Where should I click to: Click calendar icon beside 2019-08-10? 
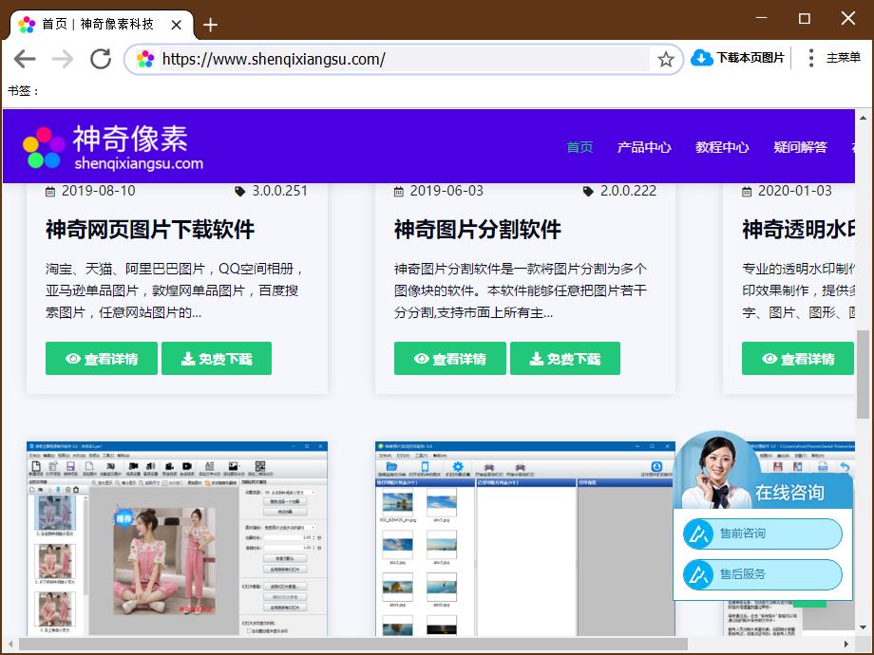coord(50,192)
